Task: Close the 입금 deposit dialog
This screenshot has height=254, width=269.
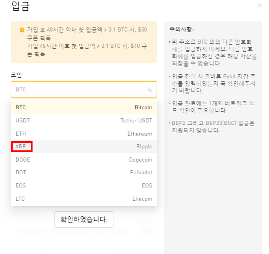Action: click(x=259, y=6)
